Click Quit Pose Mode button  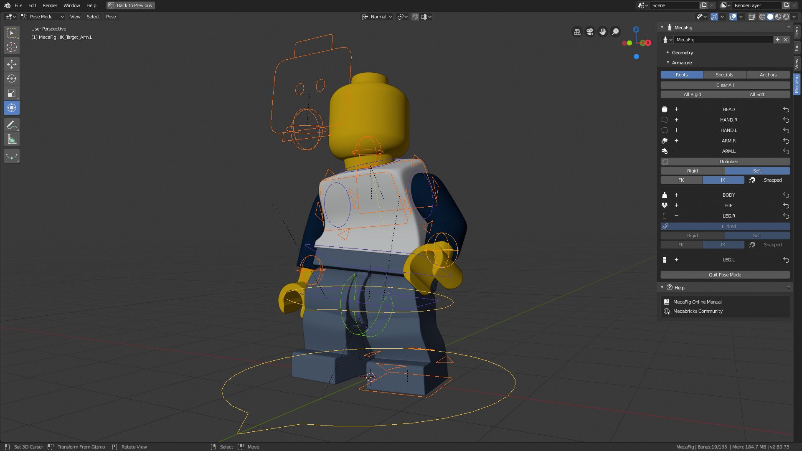pyautogui.click(x=725, y=275)
